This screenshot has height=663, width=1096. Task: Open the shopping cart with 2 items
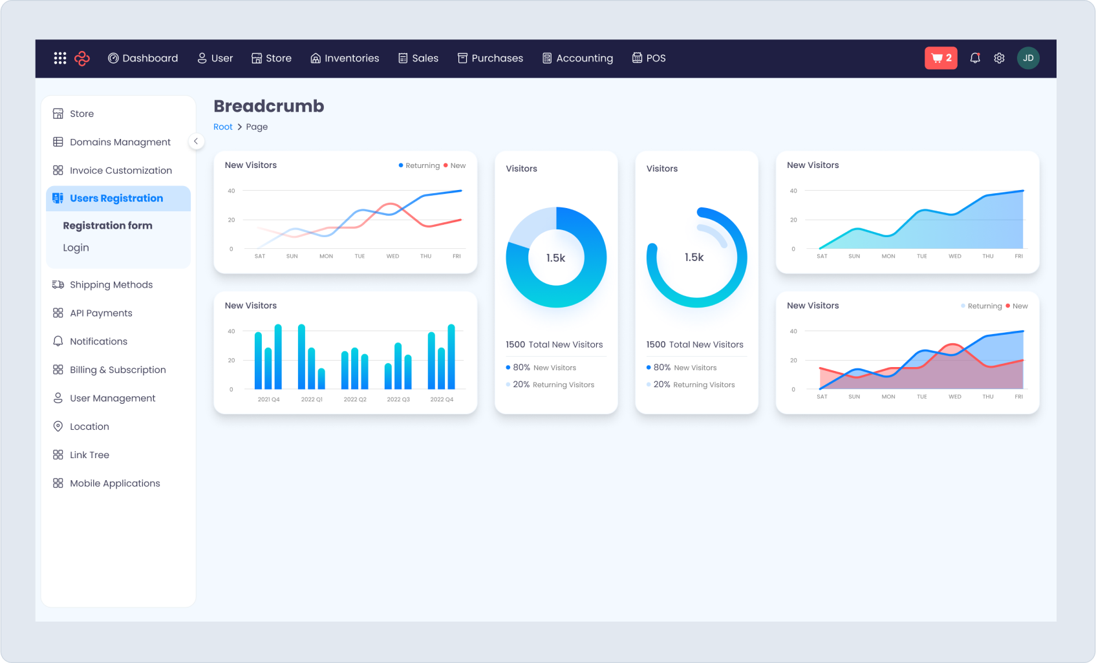[941, 58]
